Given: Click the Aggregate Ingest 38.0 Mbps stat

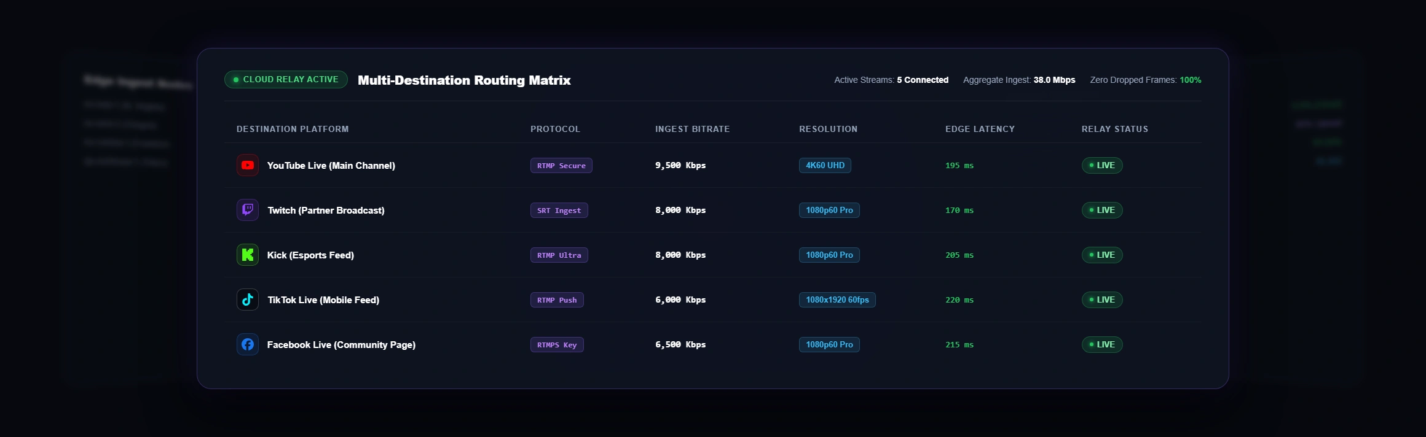Looking at the screenshot, I should point(1019,80).
